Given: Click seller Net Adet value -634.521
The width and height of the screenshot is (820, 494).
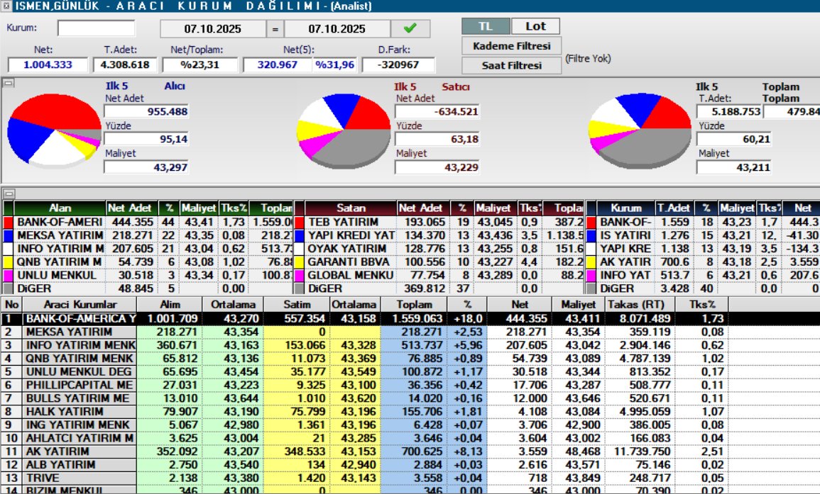Looking at the screenshot, I should pyautogui.click(x=437, y=111).
